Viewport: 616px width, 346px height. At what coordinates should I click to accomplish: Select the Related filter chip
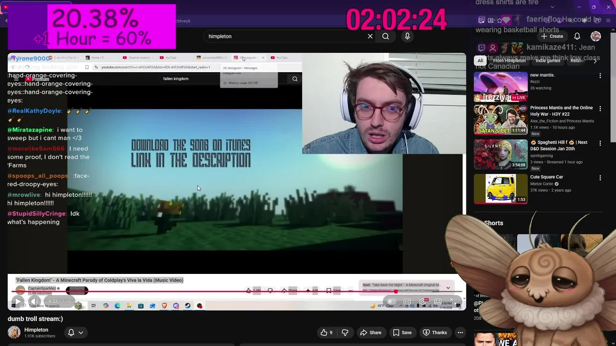pos(577,61)
